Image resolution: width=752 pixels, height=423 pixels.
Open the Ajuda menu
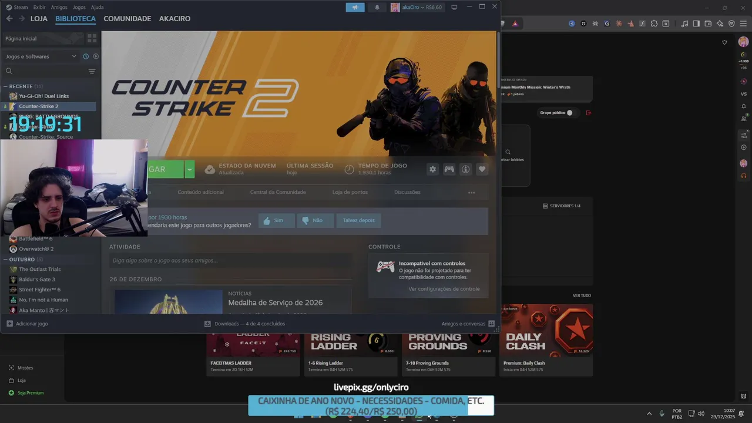click(x=98, y=7)
